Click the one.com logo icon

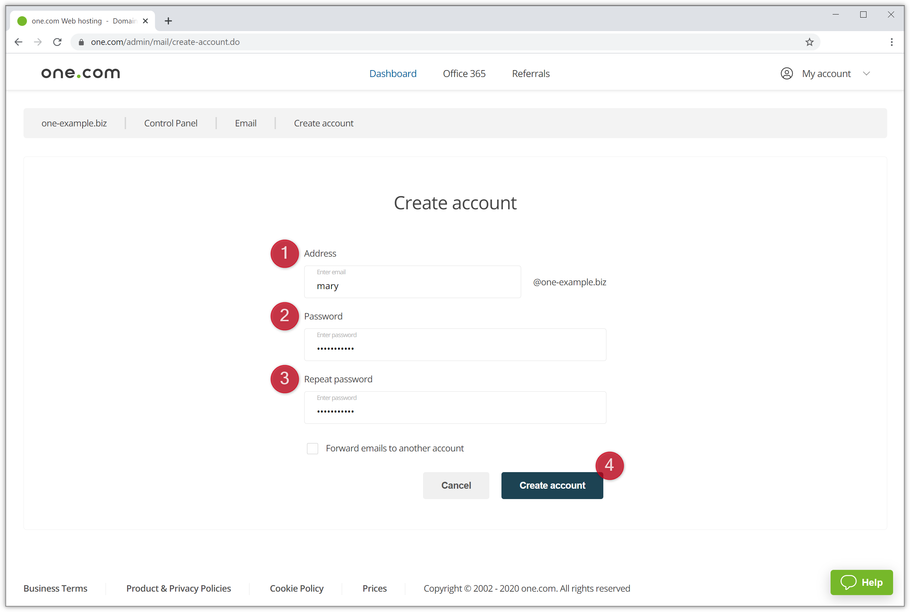point(80,73)
